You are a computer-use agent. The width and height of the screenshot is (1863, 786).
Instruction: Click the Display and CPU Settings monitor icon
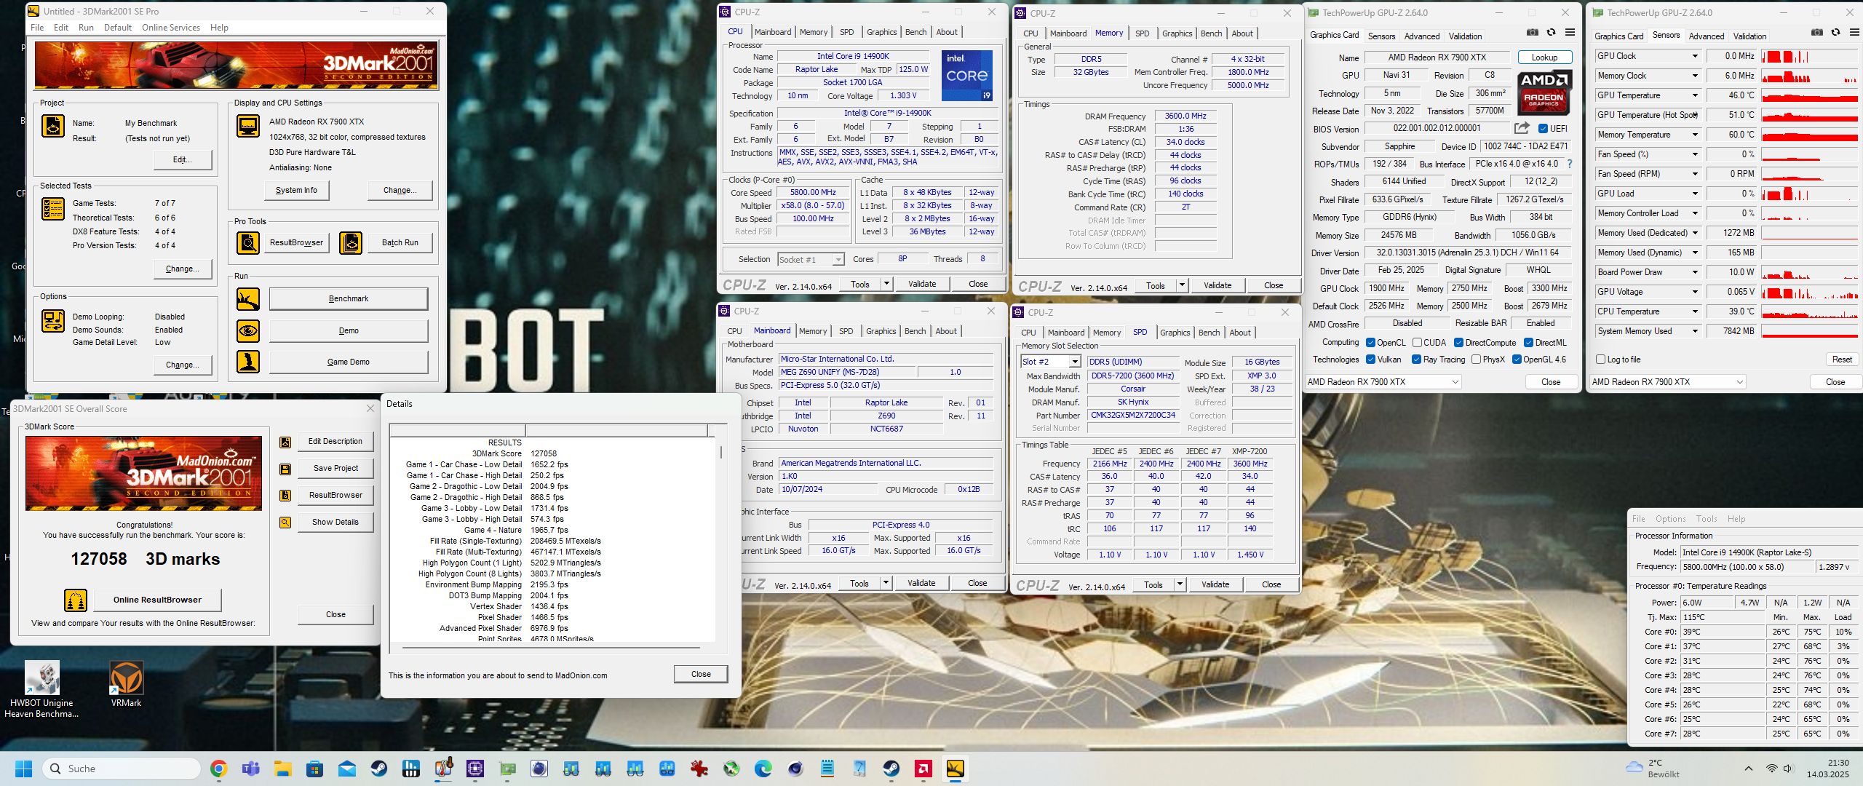tap(248, 126)
